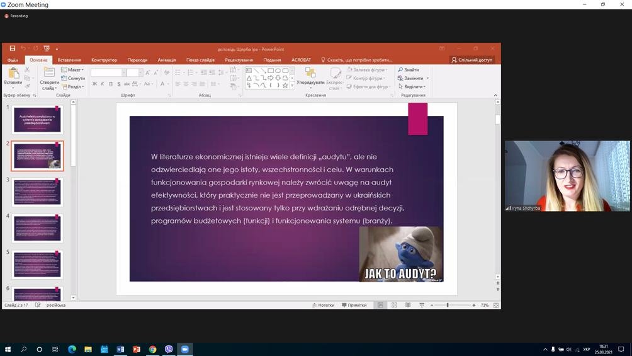Switch to Reading view in status bar
Image resolution: width=632 pixels, height=356 pixels.
(408, 305)
